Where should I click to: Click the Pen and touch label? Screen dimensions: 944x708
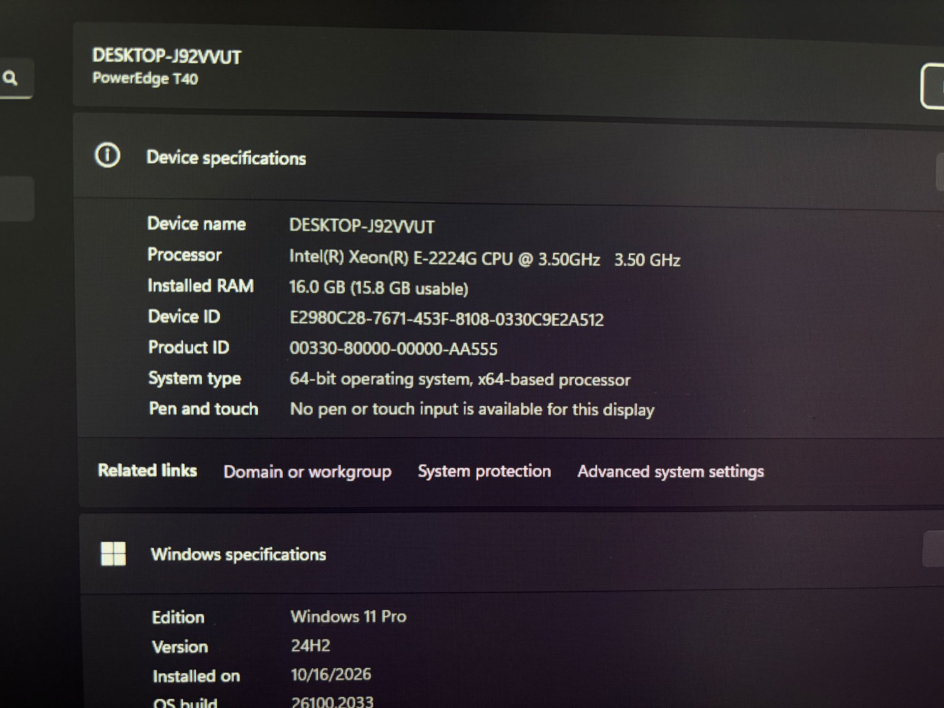click(x=204, y=409)
